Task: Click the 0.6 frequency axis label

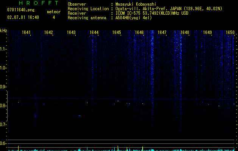Action: (x=3, y=143)
